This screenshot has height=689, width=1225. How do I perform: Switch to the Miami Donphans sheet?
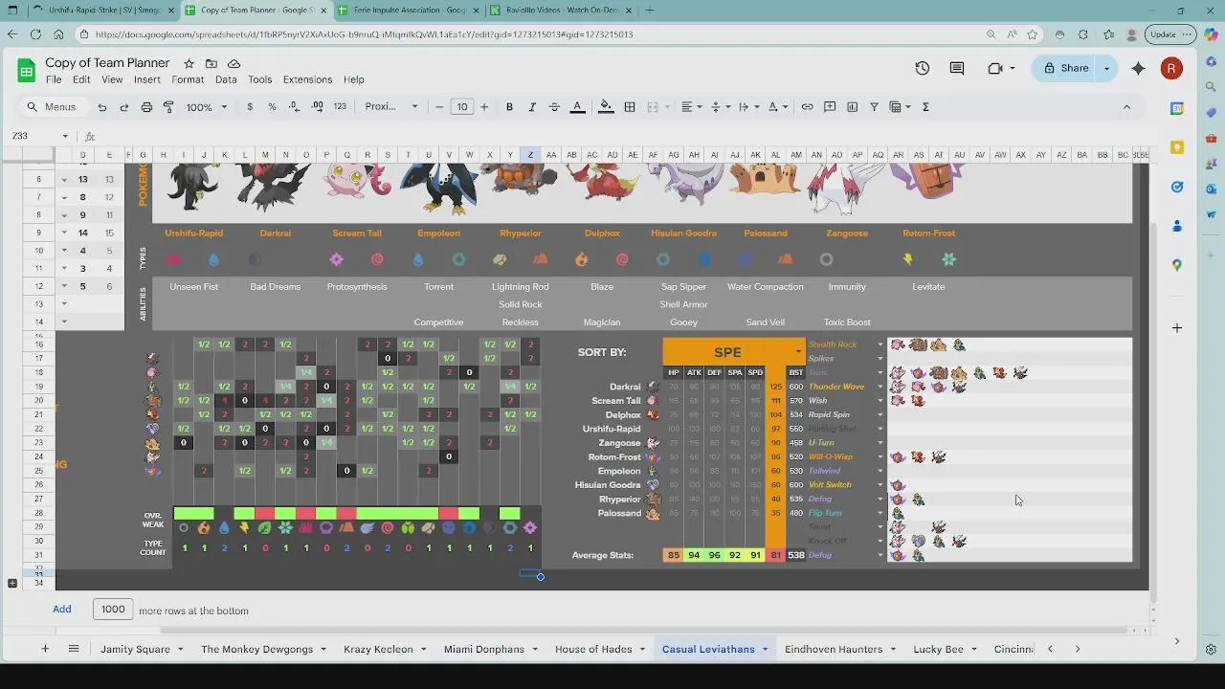484,649
